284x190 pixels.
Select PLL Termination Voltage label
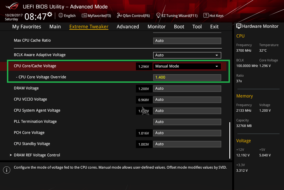tap(35, 121)
